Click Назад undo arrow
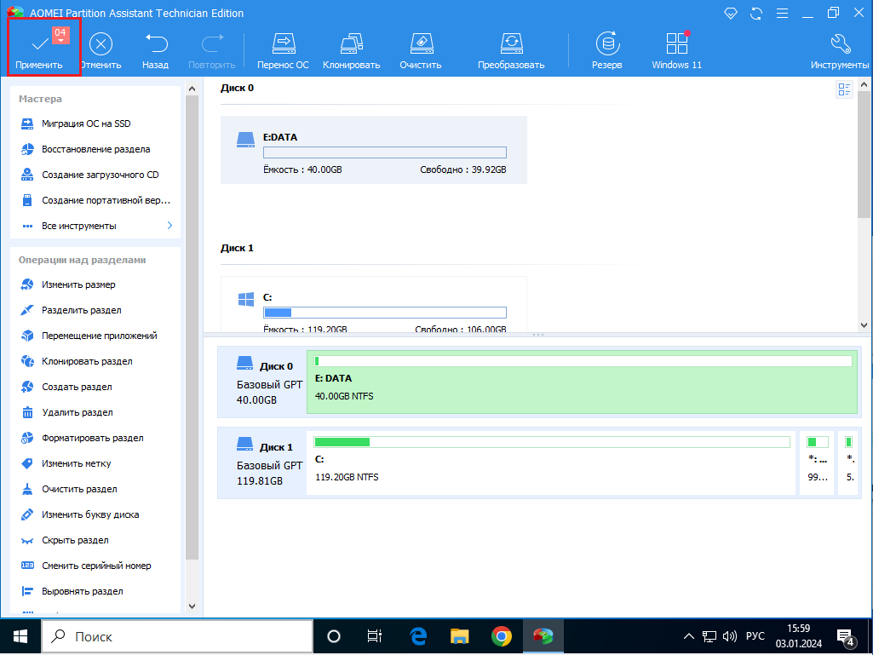 pos(156,43)
